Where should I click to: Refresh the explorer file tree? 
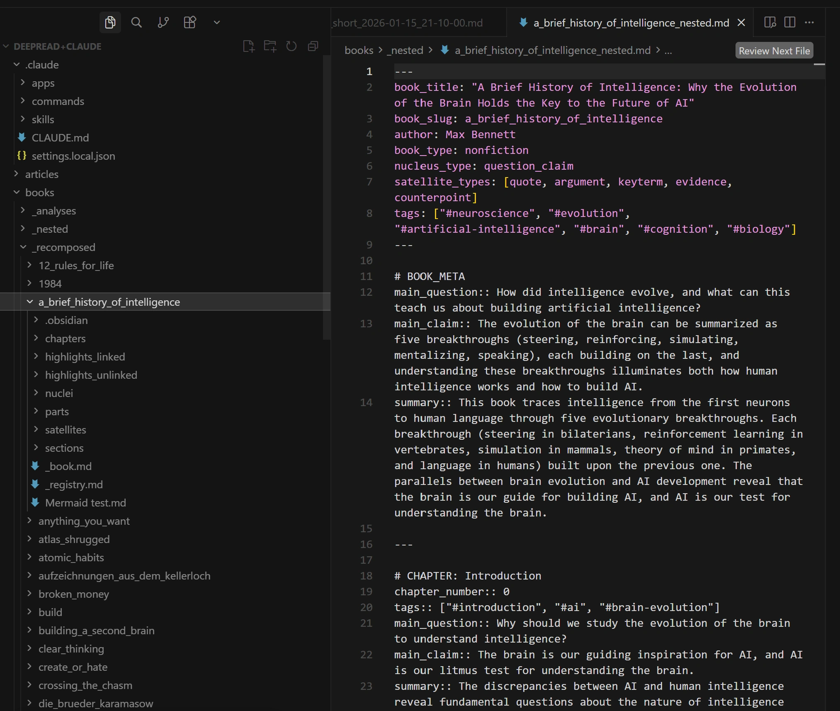[x=291, y=46]
